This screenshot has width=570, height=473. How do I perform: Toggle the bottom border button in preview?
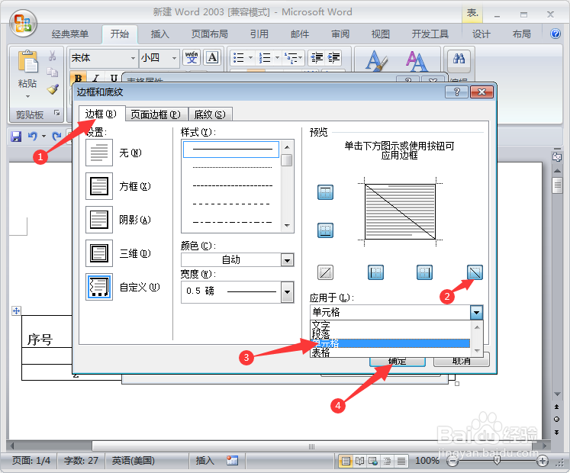point(325,230)
